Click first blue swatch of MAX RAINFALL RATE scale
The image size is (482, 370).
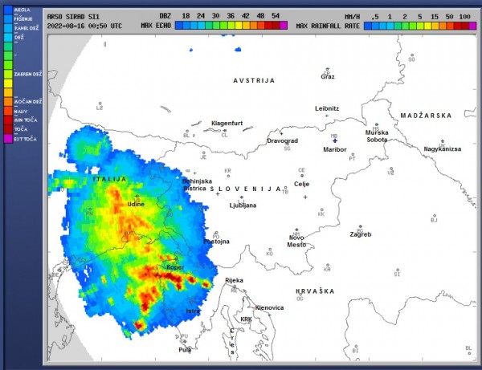click(x=368, y=26)
